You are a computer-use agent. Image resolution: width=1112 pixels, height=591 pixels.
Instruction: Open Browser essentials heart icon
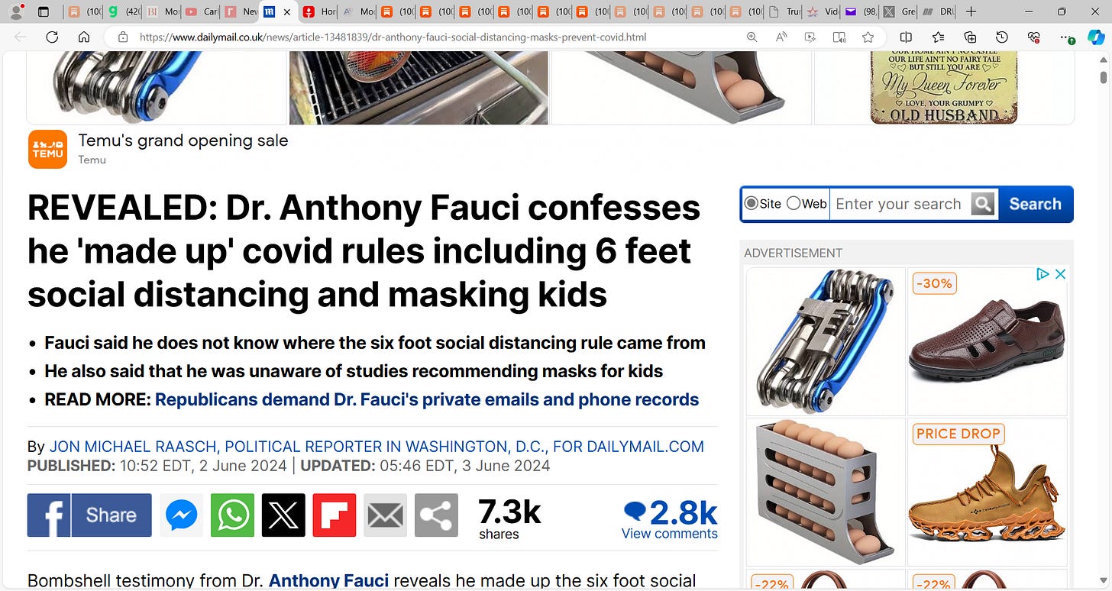(x=1034, y=37)
